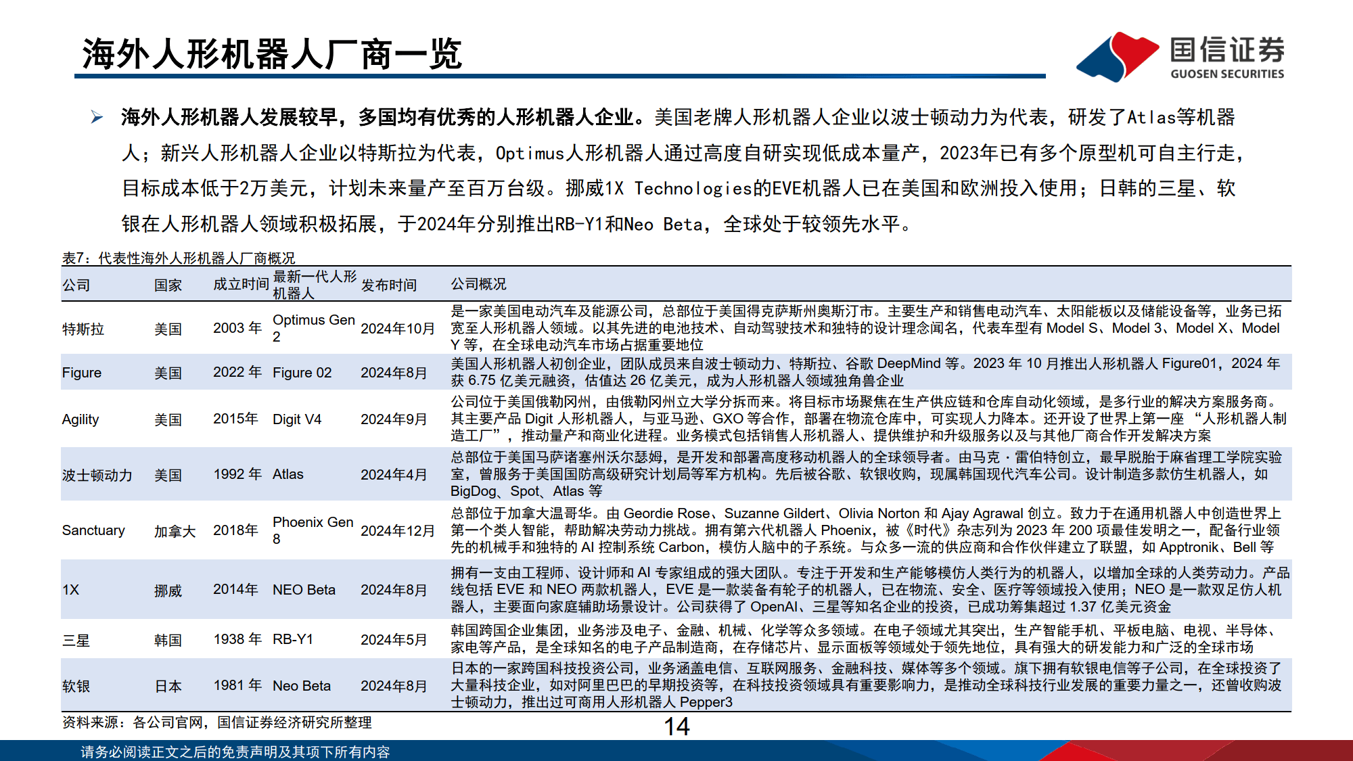This screenshot has height=761, width=1353.
Task: Click the 成立时间 column header
Action: [x=241, y=284]
